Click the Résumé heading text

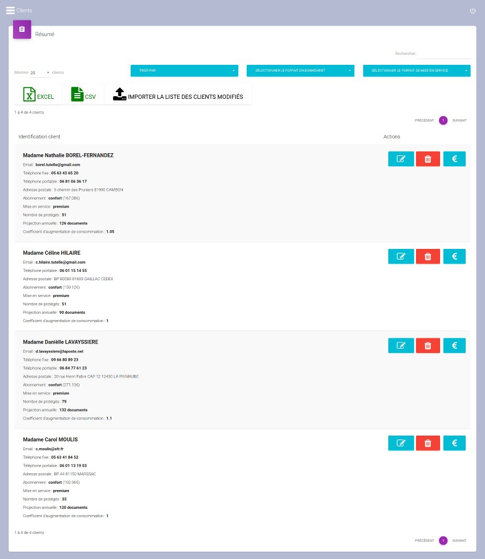pyautogui.click(x=45, y=34)
